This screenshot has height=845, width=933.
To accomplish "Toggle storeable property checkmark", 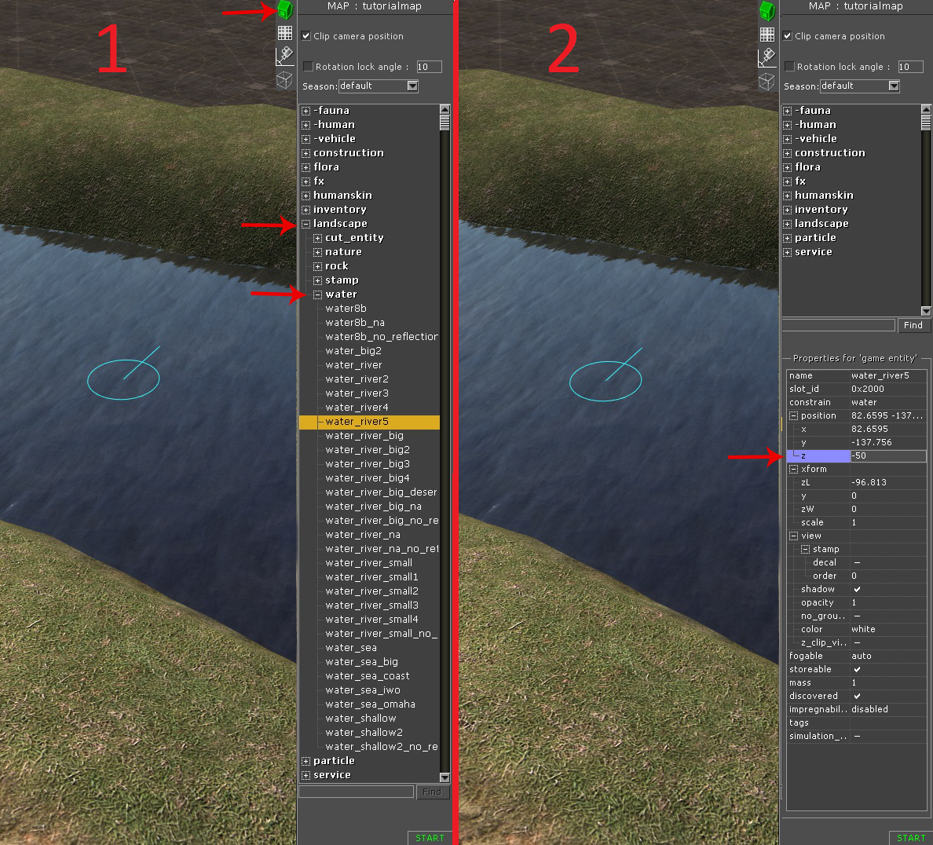I will click(x=858, y=669).
